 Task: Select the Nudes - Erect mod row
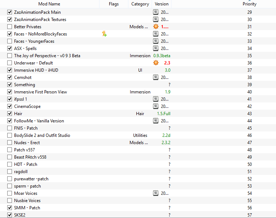(138, 143)
